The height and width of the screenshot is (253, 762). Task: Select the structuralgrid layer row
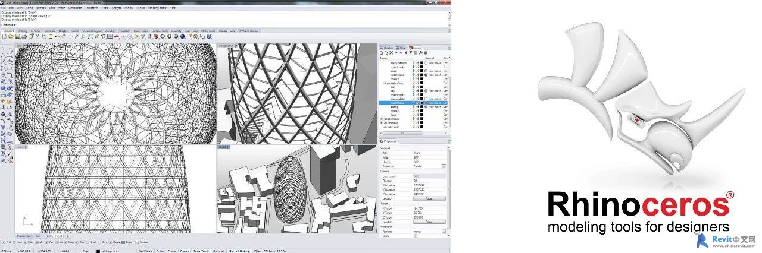point(414,99)
